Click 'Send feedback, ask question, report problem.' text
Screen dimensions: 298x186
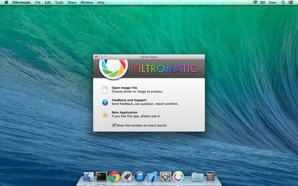point(145,104)
